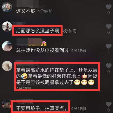Tap 4分钟前 timestamp beside 不要用垫子 comment

click(79, 109)
